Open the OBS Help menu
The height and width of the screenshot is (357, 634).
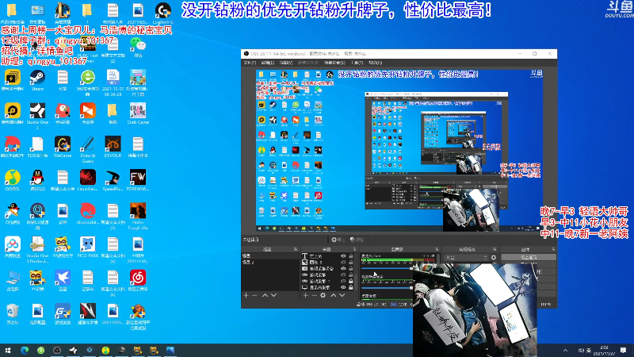pos(375,63)
